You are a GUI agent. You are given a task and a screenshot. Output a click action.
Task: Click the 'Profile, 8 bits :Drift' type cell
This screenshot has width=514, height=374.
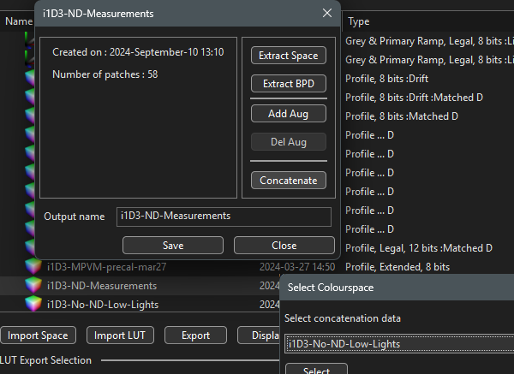tap(387, 79)
